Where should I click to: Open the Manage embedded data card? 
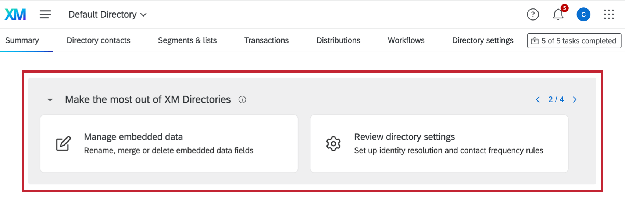[x=169, y=144]
